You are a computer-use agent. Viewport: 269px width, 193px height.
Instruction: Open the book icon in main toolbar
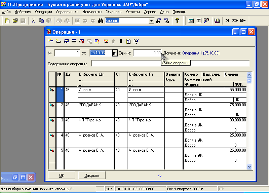217,21
